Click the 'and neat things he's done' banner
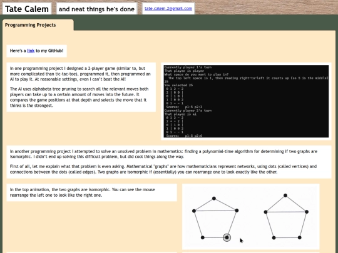This screenshot has width=338, height=253. (x=96, y=9)
